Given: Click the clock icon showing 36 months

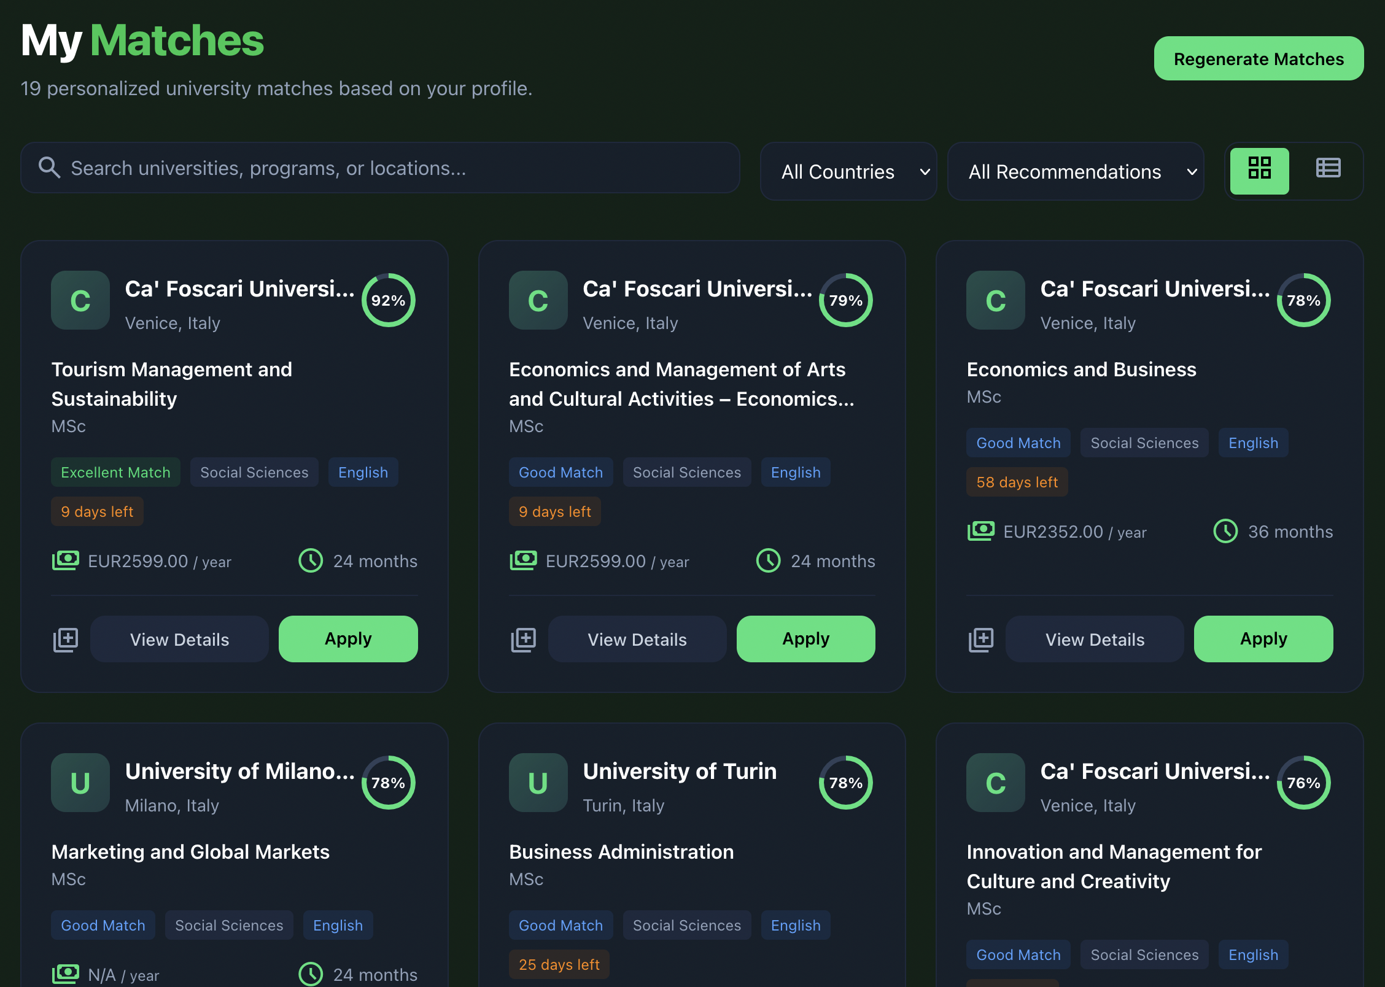Looking at the screenshot, I should pyautogui.click(x=1225, y=531).
